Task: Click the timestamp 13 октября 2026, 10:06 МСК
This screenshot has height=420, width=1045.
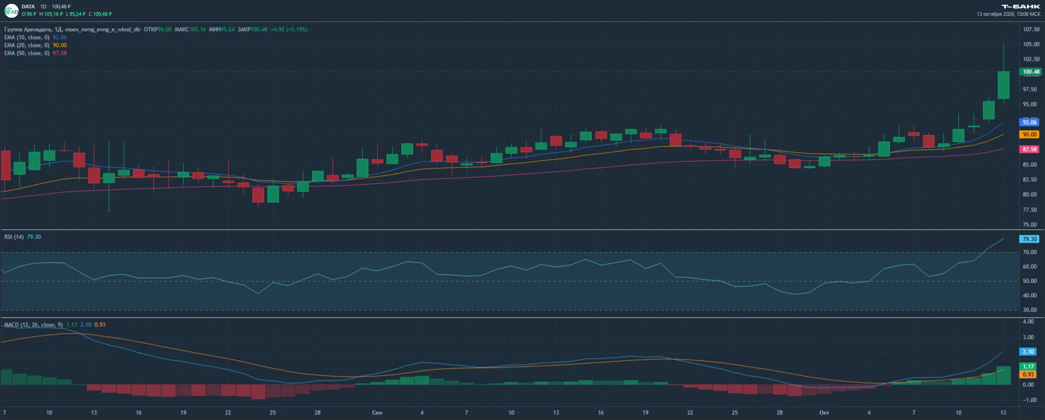Action: coord(1008,14)
